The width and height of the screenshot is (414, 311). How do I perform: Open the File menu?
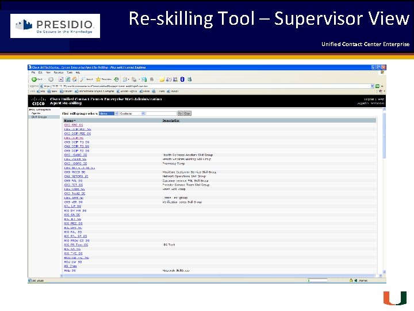coord(33,73)
